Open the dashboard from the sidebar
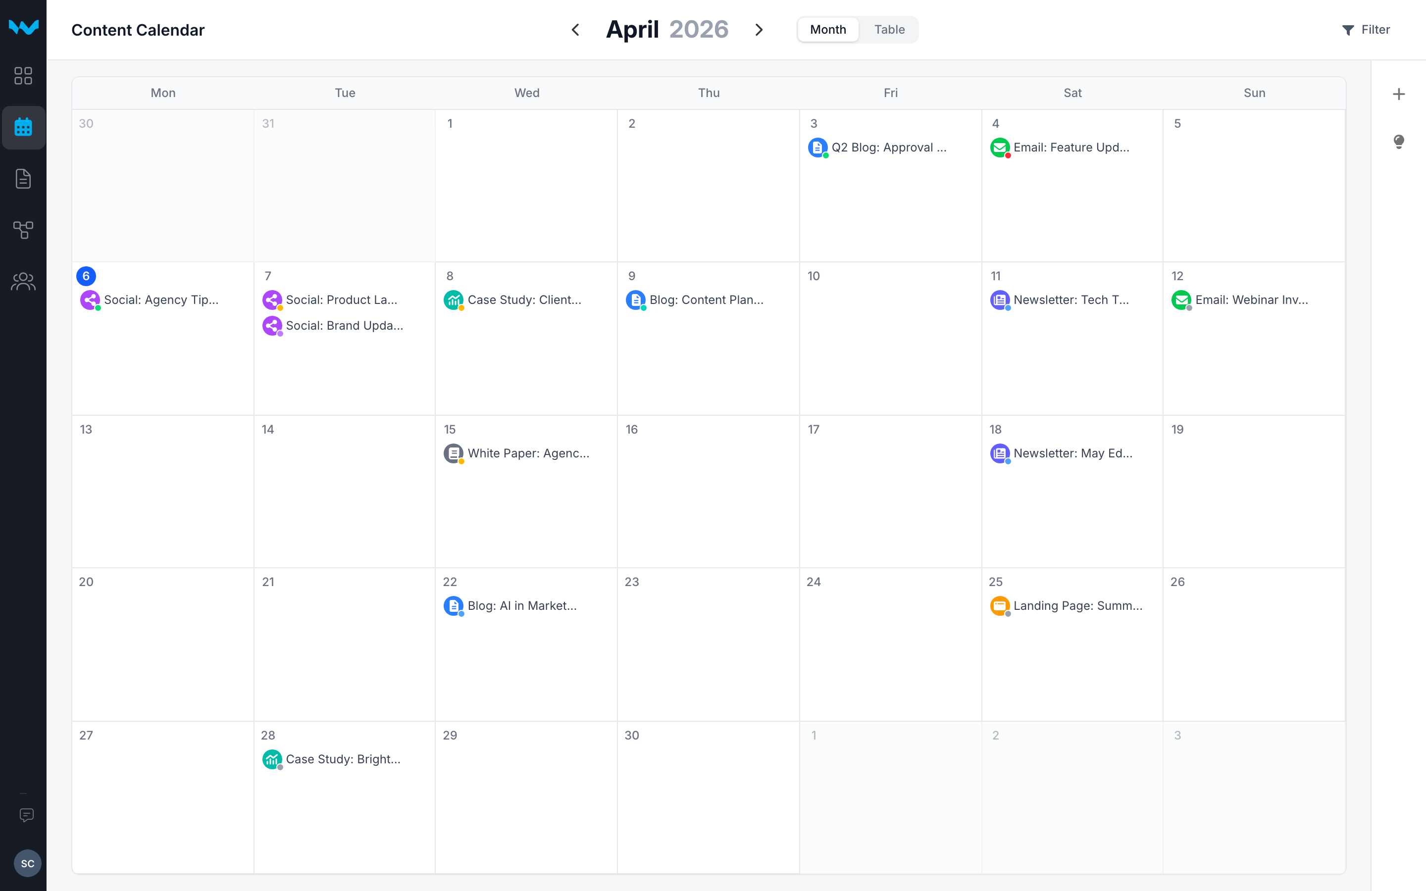Screen dimensions: 1426x891 [24, 76]
